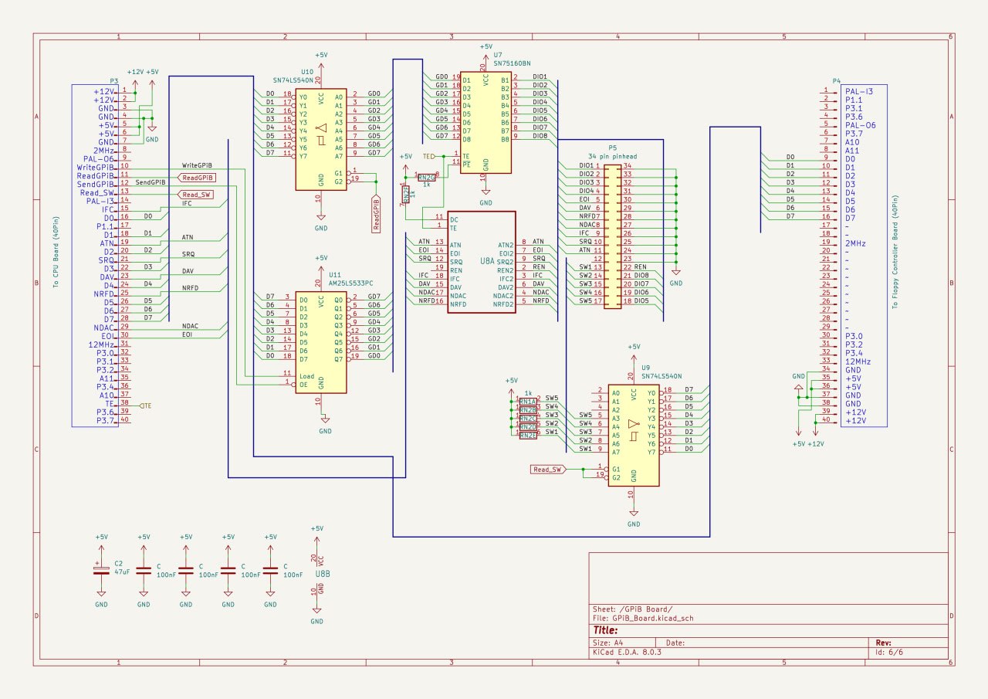The image size is (988, 699).
Task: Select the C2 47uF polarized capacitor
Action: tap(101, 570)
